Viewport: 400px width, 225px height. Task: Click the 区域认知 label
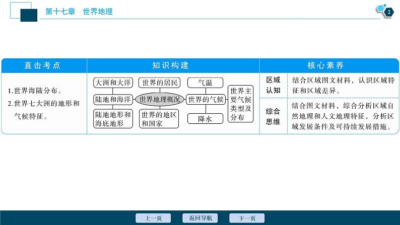[273, 85]
